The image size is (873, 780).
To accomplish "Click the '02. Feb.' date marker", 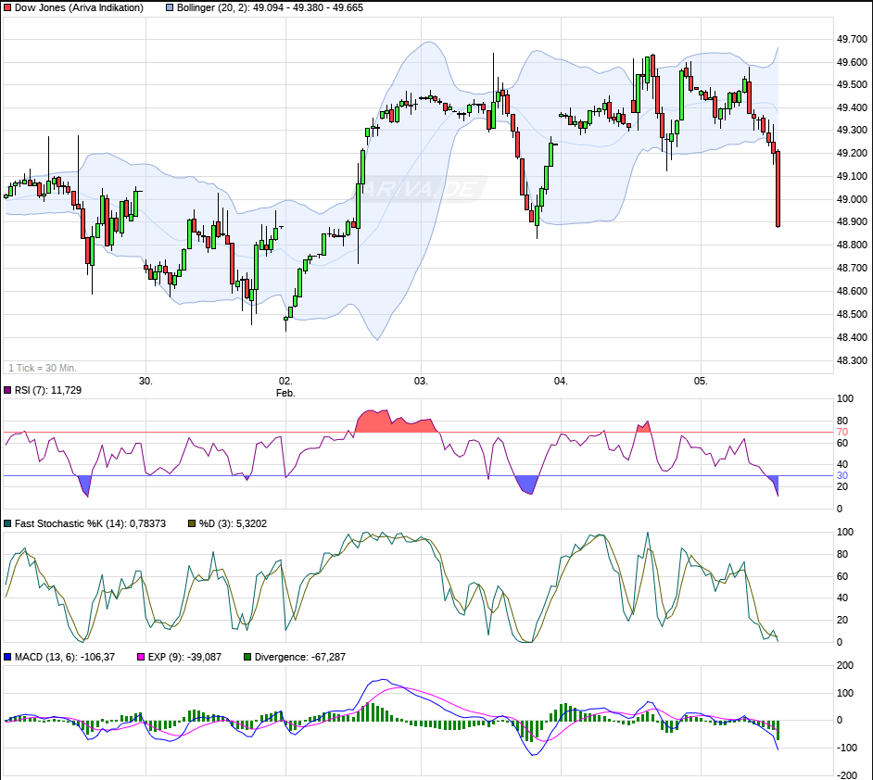I will click(x=285, y=386).
